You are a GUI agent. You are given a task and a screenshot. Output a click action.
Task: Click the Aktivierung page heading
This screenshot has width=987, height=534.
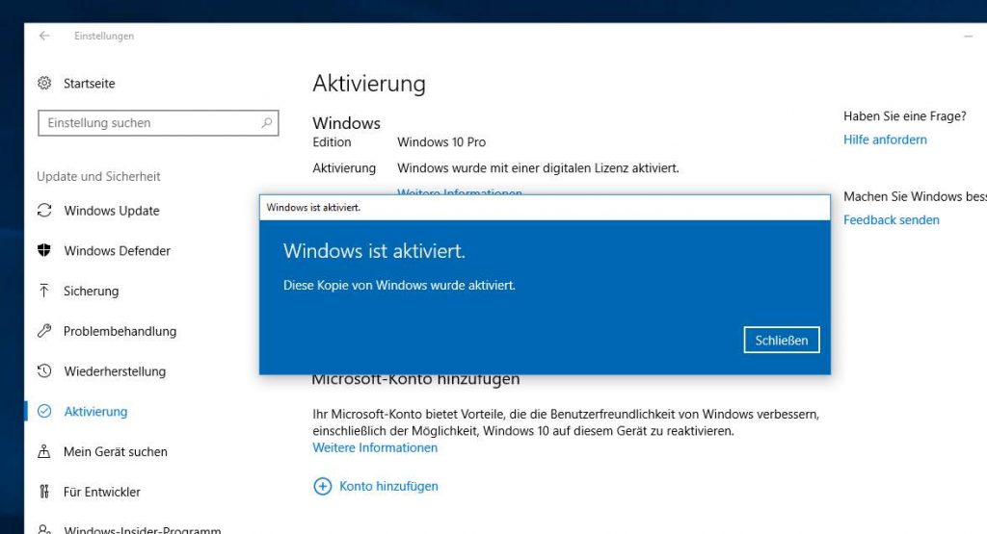[369, 84]
